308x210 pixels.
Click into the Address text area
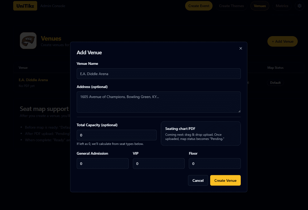coord(158,102)
